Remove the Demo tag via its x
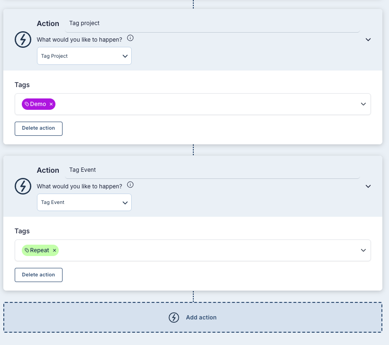The image size is (389, 345). tap(51, 104)
